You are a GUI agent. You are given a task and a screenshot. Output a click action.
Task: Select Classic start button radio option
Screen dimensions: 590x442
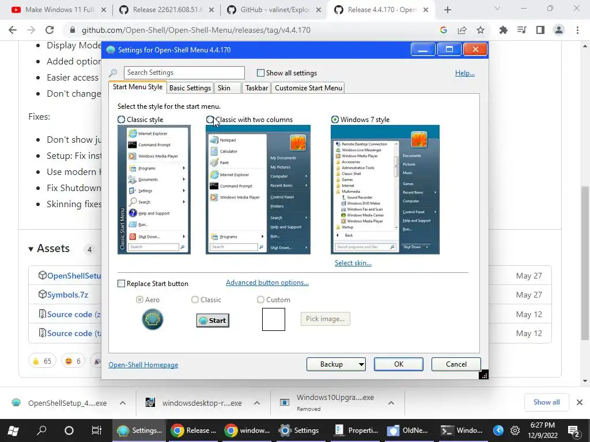tap(195, 299)
